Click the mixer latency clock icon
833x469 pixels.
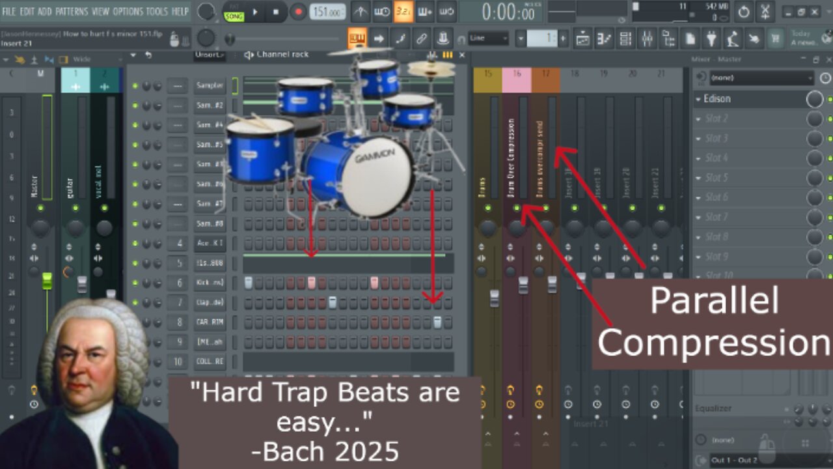[x=825, y=78]
